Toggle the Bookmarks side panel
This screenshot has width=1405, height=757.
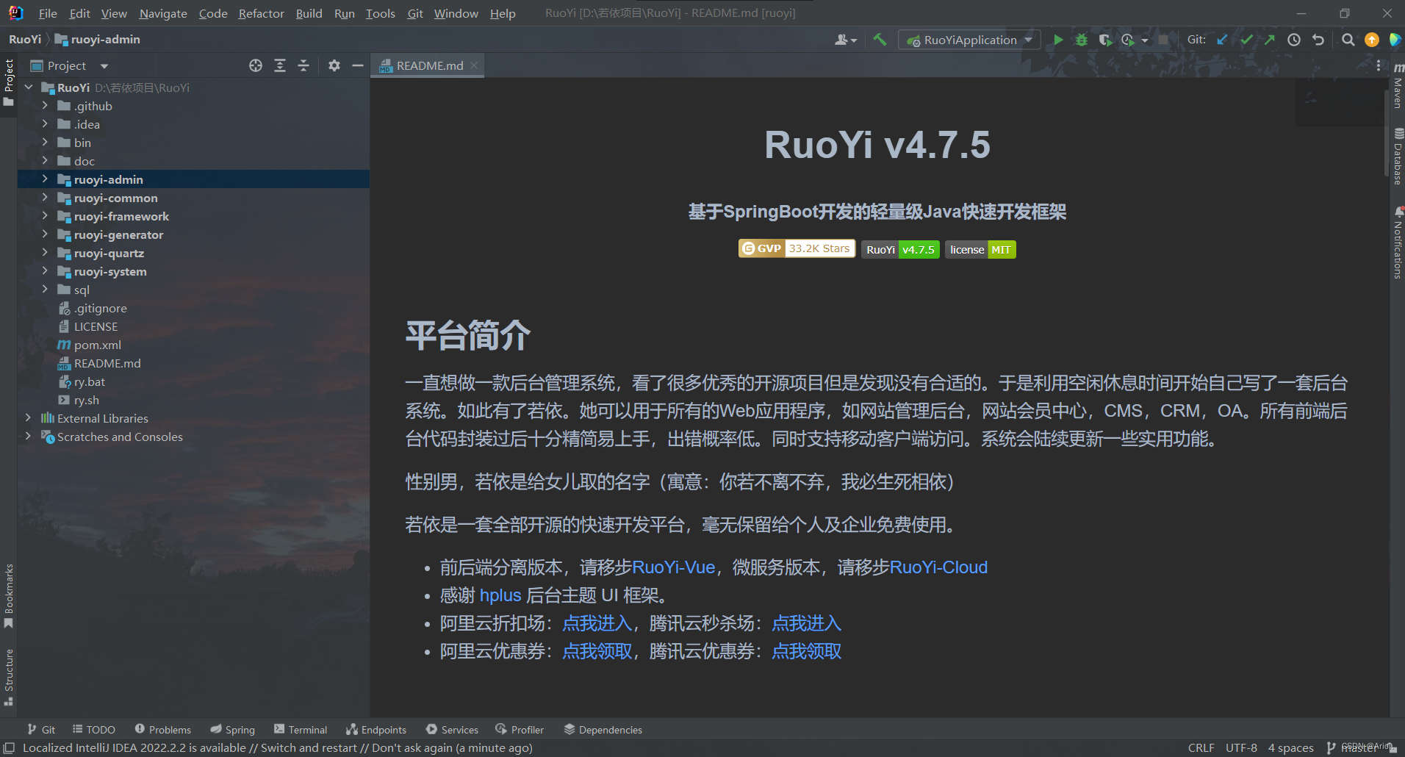click(9, 596)
